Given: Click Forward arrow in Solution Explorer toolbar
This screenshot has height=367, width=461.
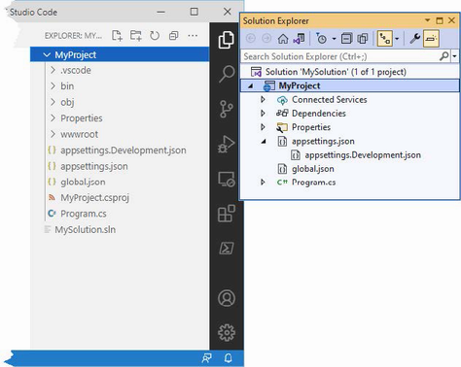Looking at the screenshot, I should (x=266, y=39).
